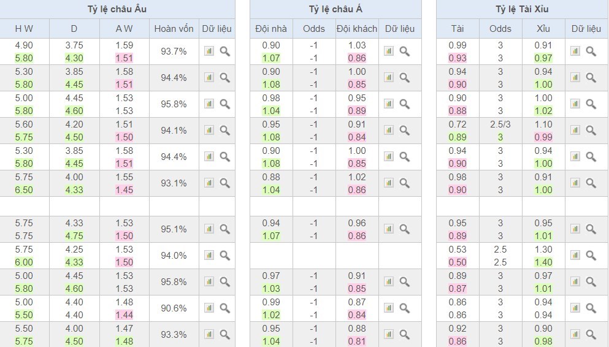Open chart icon in Asian row 0.99 / 0.87

(x=389, y=308)
